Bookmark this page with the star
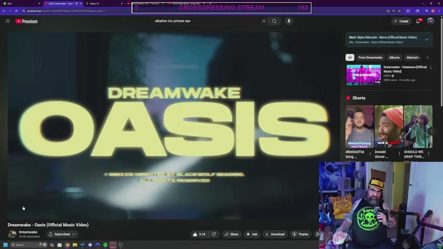This screenshot has height=249, width=443. click(399, 11)
